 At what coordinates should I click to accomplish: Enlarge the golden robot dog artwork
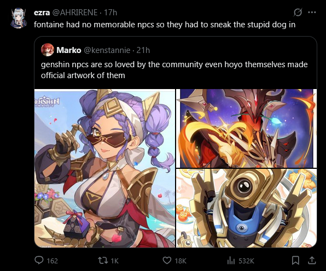point(247,208)
